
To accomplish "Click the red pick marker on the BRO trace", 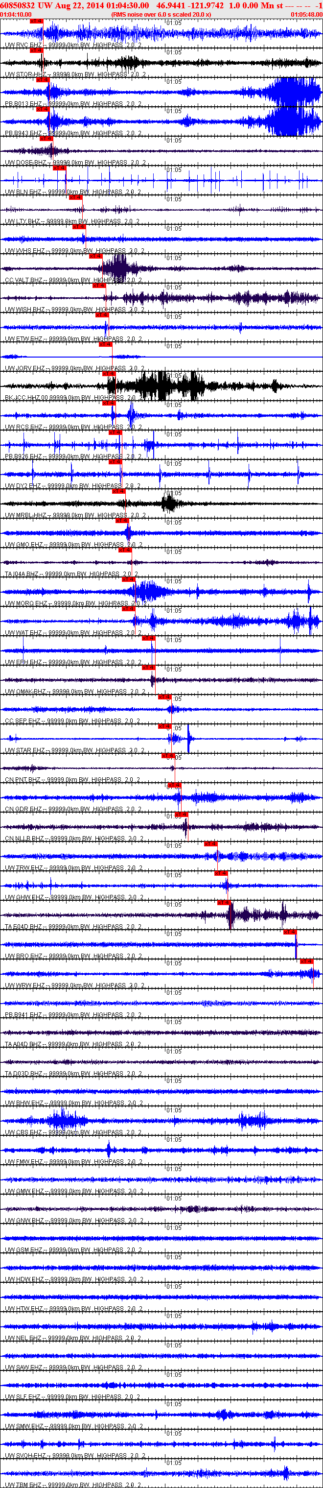I will pyautogui.click(x=290, y=932).
